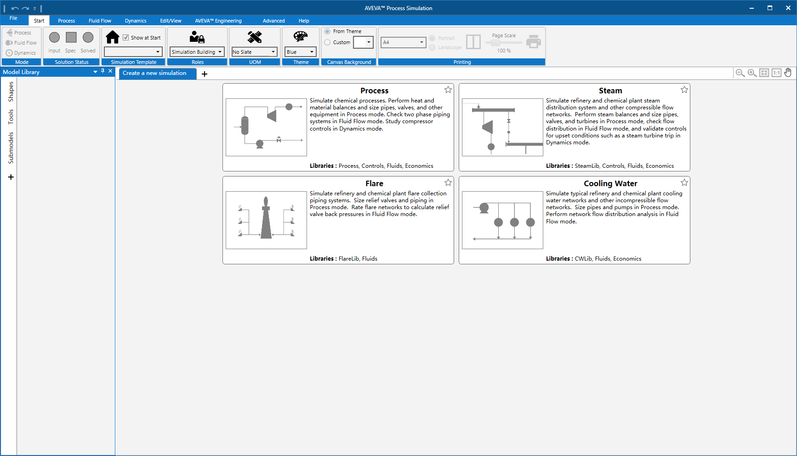Switch to Fluid Flow mode icon

coord(9,43)
